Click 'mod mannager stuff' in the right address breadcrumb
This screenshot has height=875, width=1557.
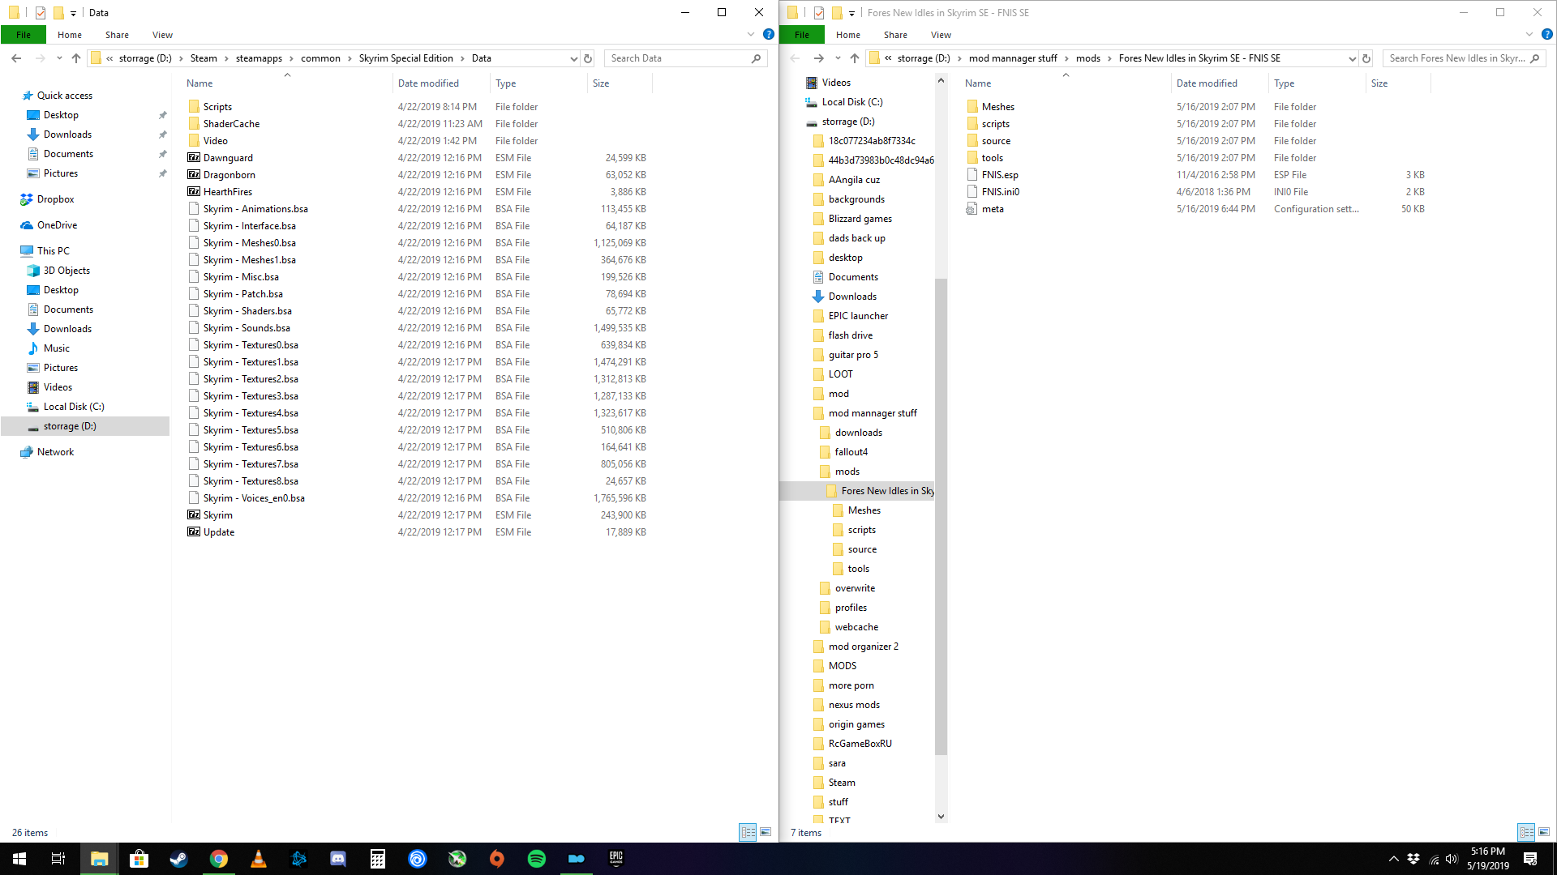(1013, 58)
